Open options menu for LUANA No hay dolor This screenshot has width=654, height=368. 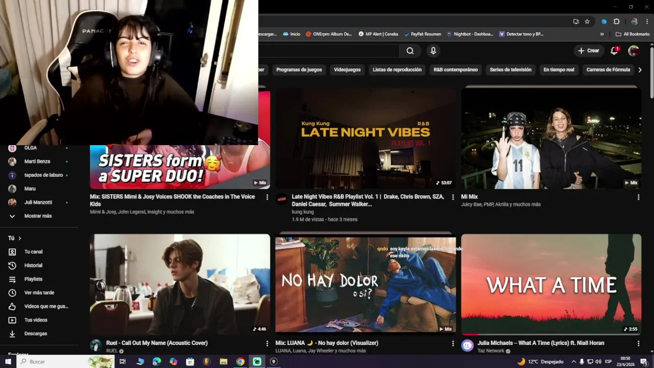453,343
